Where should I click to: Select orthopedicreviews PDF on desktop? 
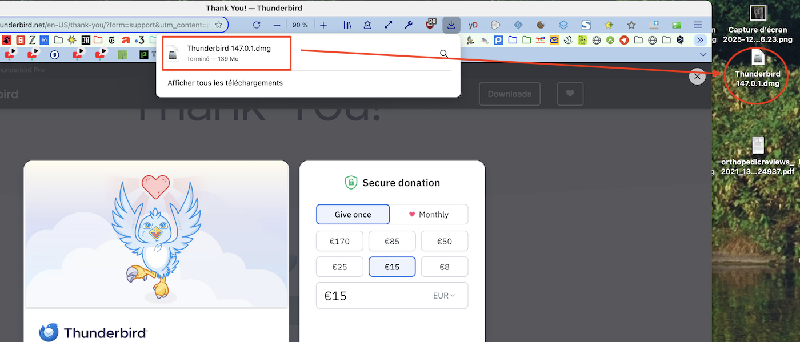tap(758, 156)
